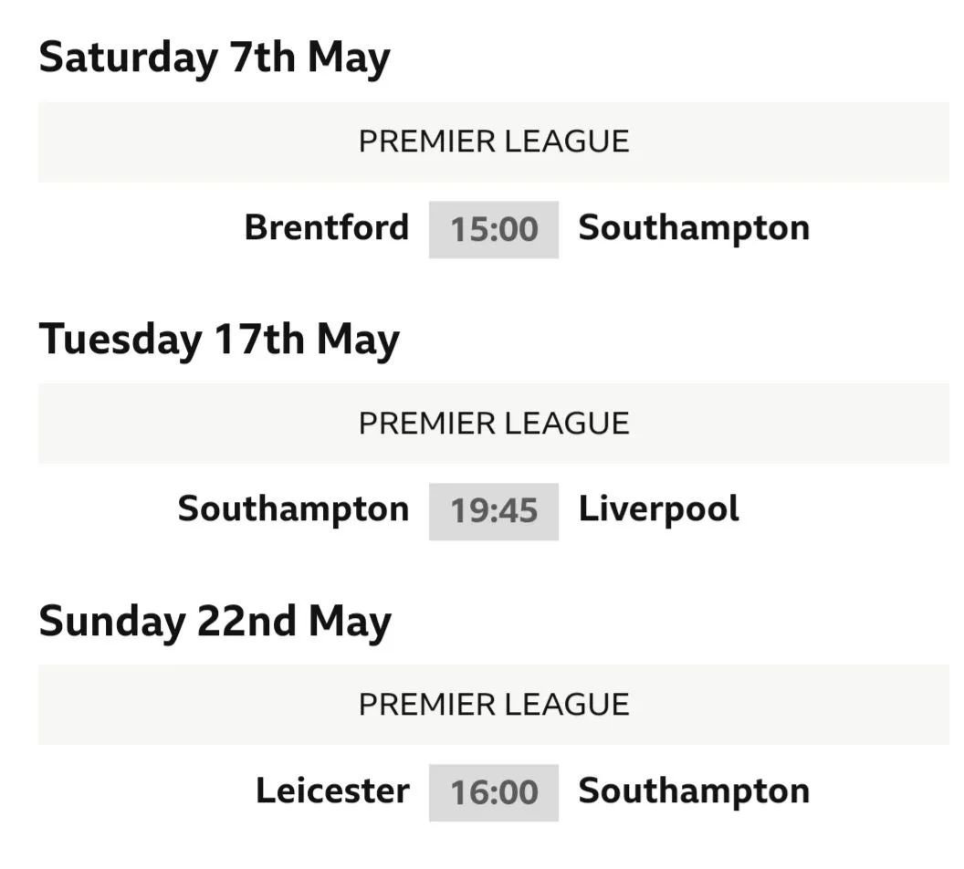This screenshot has height=869, width=964.
Task: Click the Premier League header under Saturday
Action: (494, 141)
